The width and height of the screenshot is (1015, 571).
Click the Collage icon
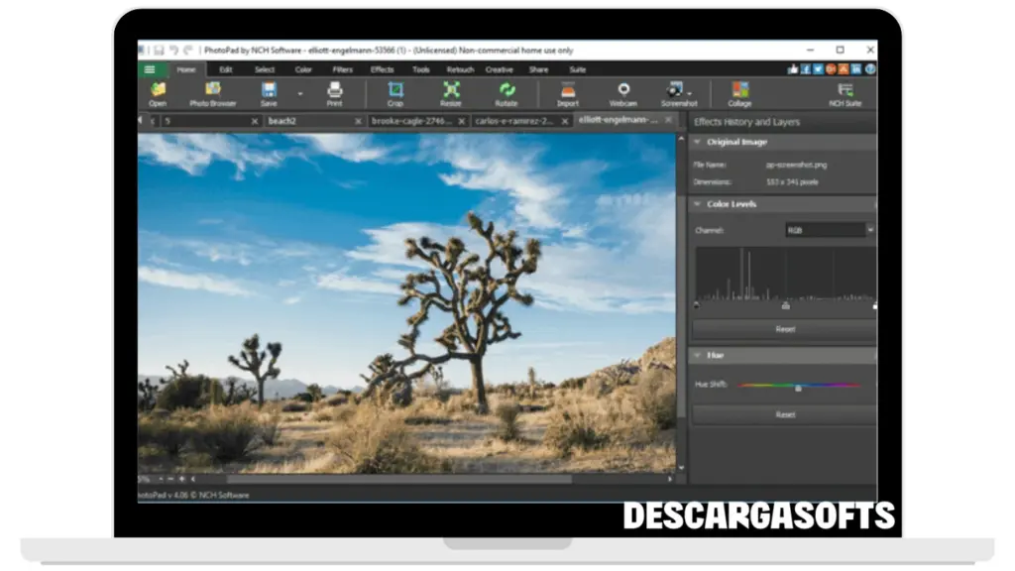739,92
